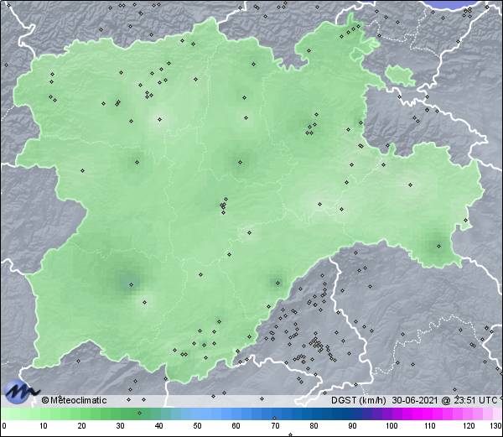The width and height of the screenshot is (503, 437).
Task: Click scale label 10
Action: [x=44, y=426]
